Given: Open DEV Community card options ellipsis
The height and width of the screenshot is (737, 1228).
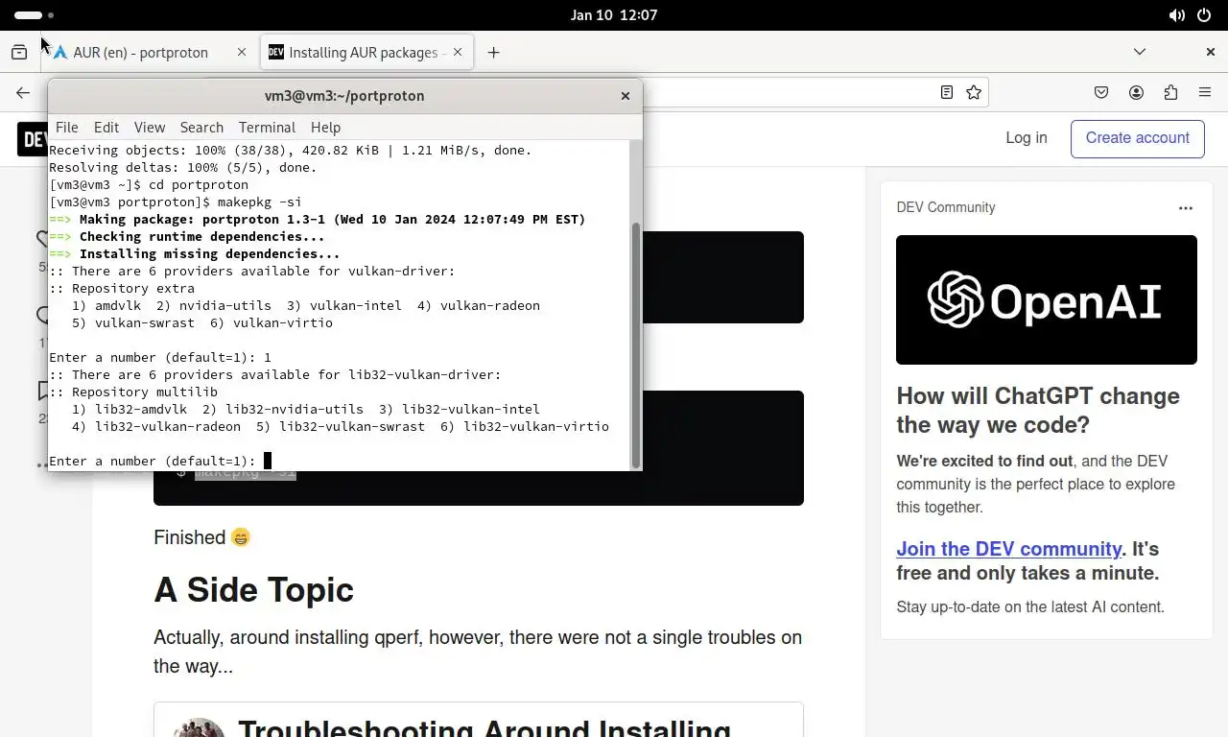Looking at the screenshot, I should (1186, 207).
